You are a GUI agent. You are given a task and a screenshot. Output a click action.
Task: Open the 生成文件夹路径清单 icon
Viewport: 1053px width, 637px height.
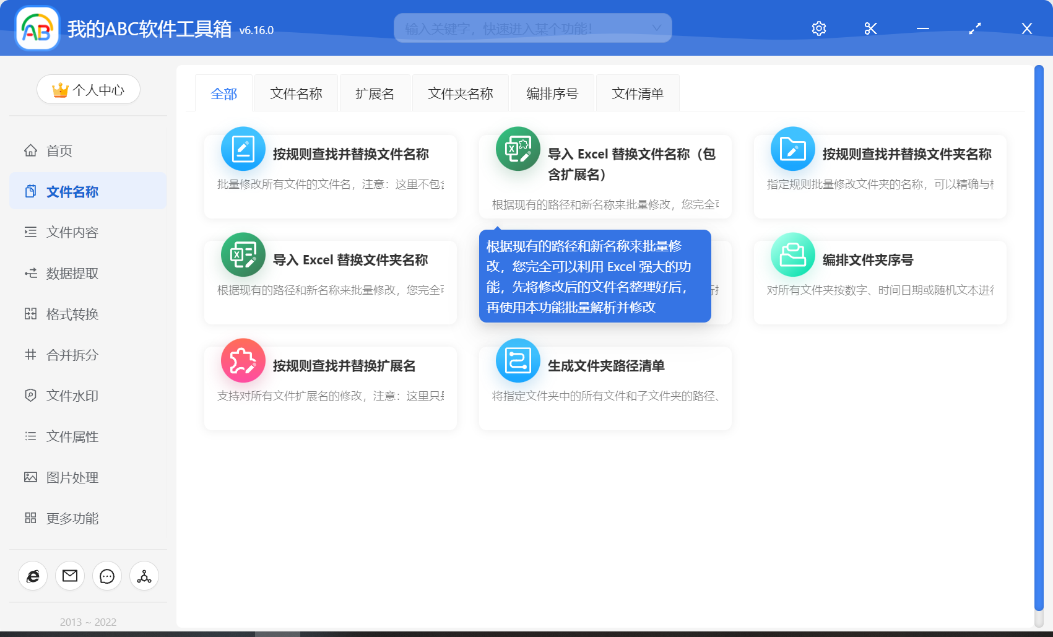click(x=518, y=360)
